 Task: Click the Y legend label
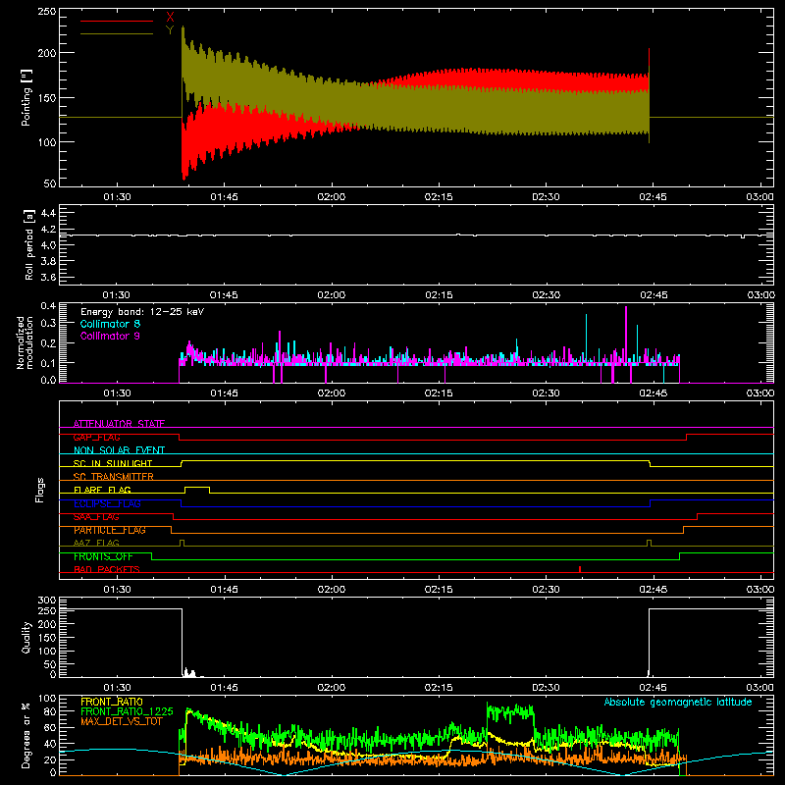tap(170, 30)
